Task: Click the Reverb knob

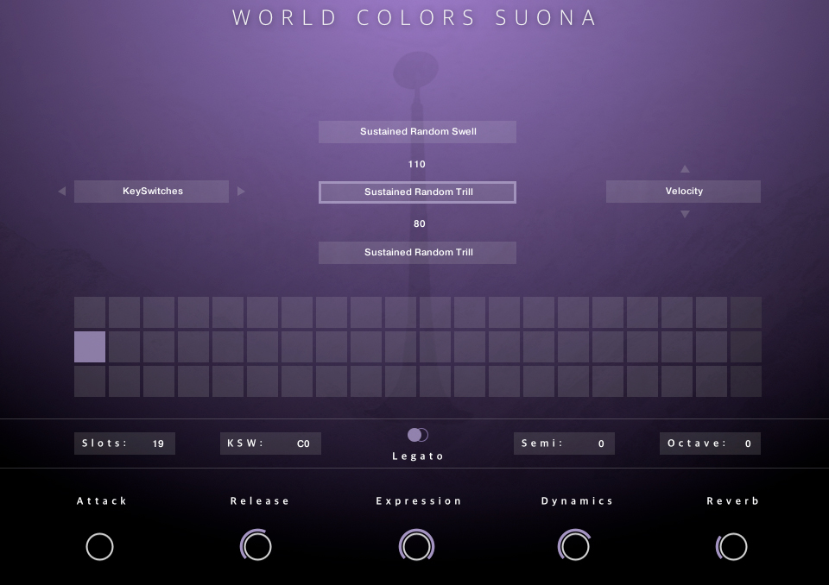Action: pos(732,546)
